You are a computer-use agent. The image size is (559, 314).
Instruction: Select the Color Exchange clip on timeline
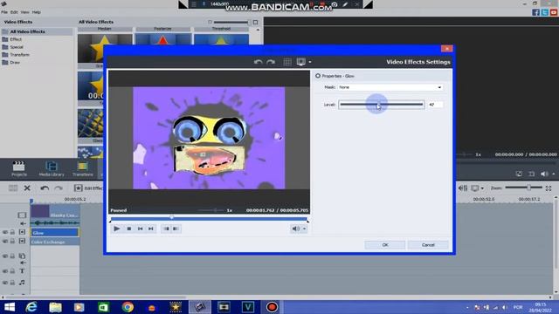point(55,242)
